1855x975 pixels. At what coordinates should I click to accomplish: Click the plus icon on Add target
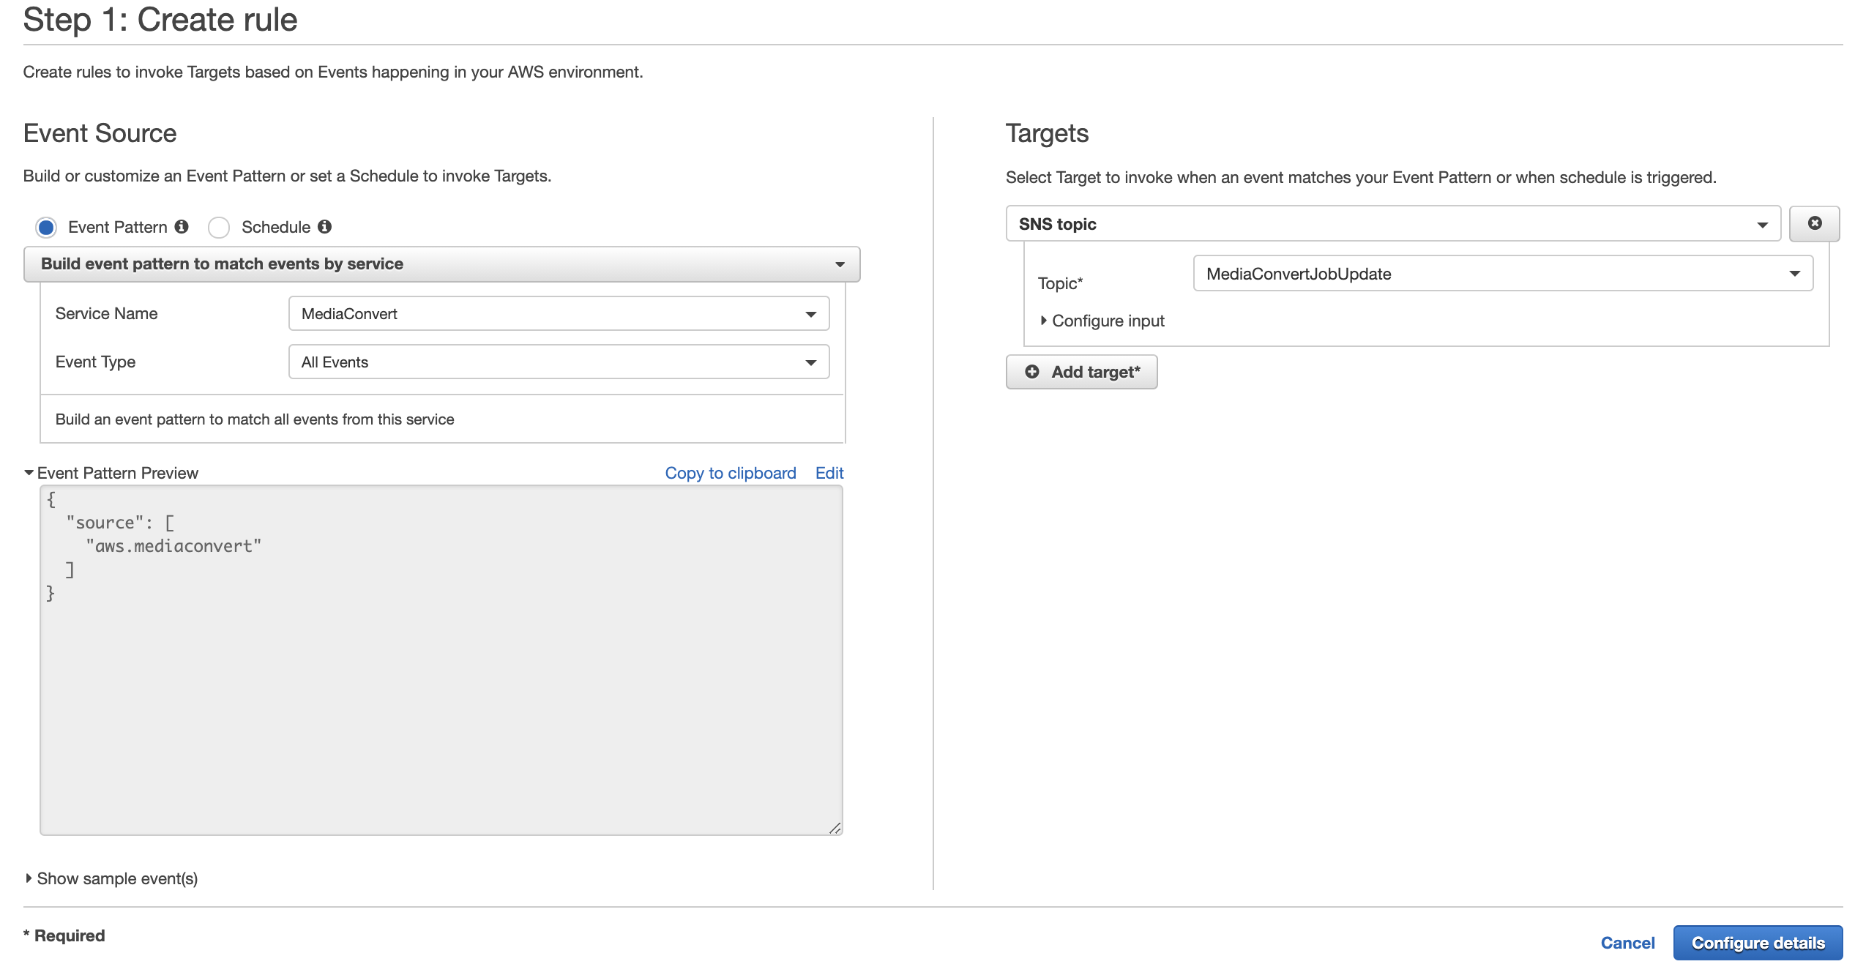pos(1031,372)
